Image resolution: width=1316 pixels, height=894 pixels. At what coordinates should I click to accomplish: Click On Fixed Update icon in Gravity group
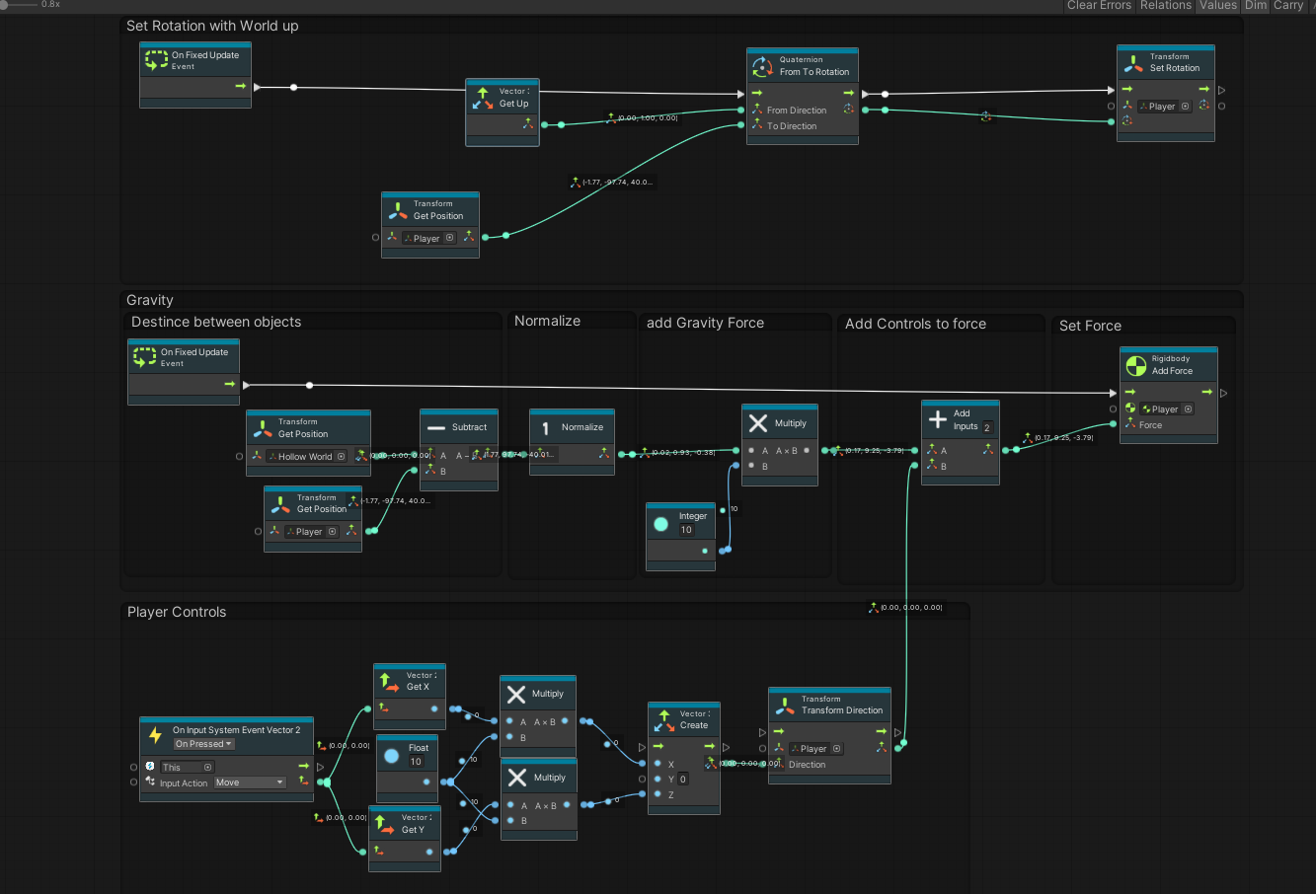145,357
